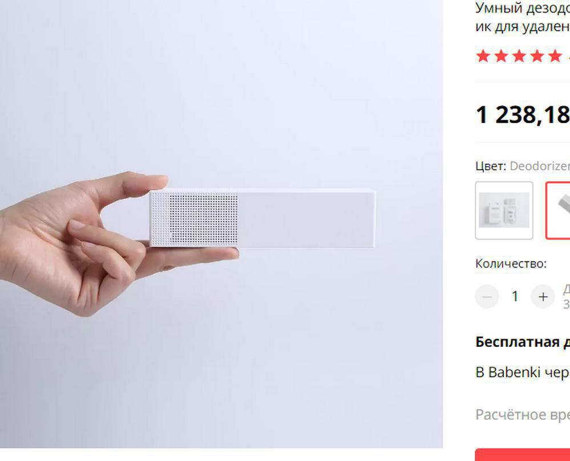The image size is (570, 461).
Task: Click the 'Цвет: Deodorizer' label
Action: (523, 166)
